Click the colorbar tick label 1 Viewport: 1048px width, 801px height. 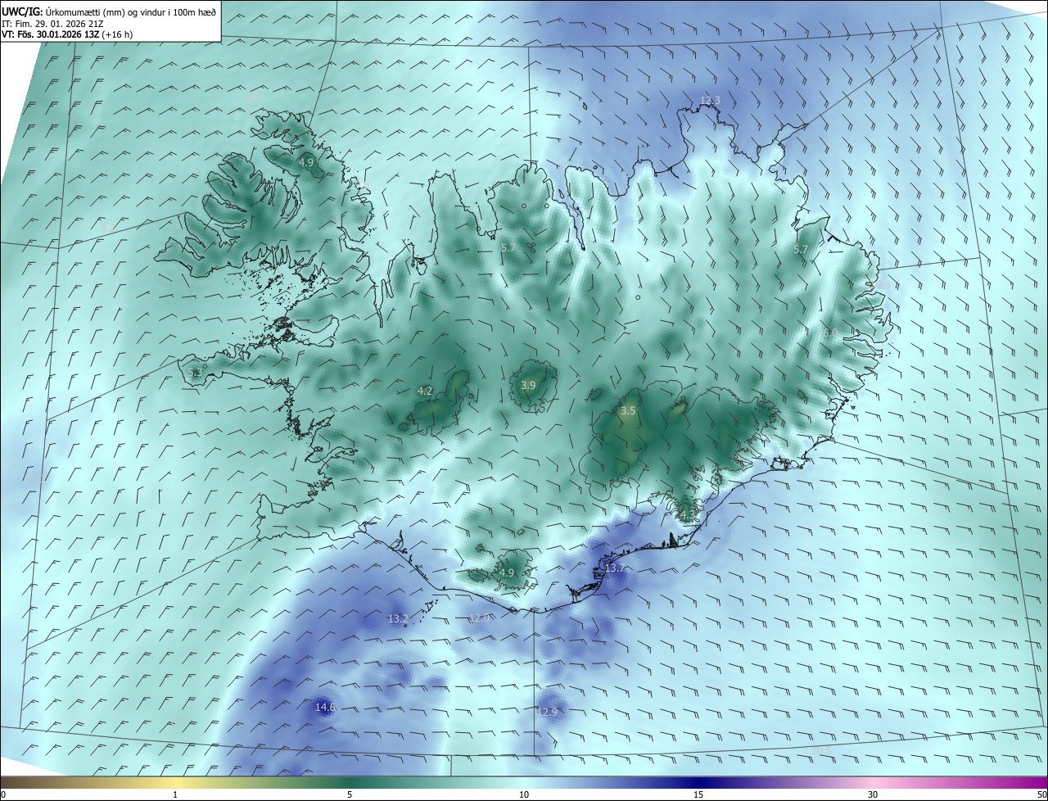pyautogui.click(x=175, y=795)
